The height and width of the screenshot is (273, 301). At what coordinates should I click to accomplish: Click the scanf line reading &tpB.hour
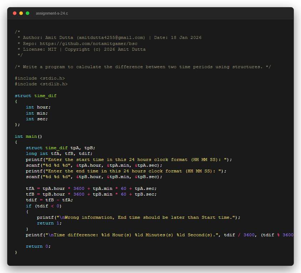pyautogui.click(x=94, y=177)
